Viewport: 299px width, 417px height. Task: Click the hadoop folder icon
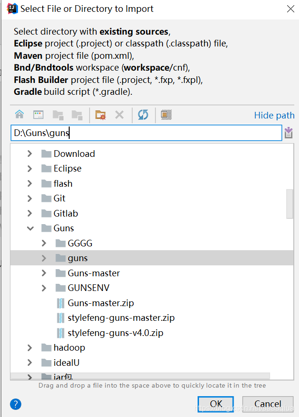point(46,348)
